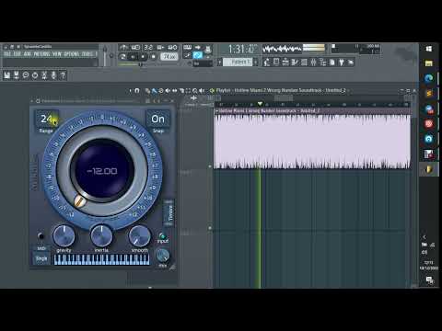Open the OPTIONS menu
Viewport: 442px width, 331px height.
coord(72,54)
